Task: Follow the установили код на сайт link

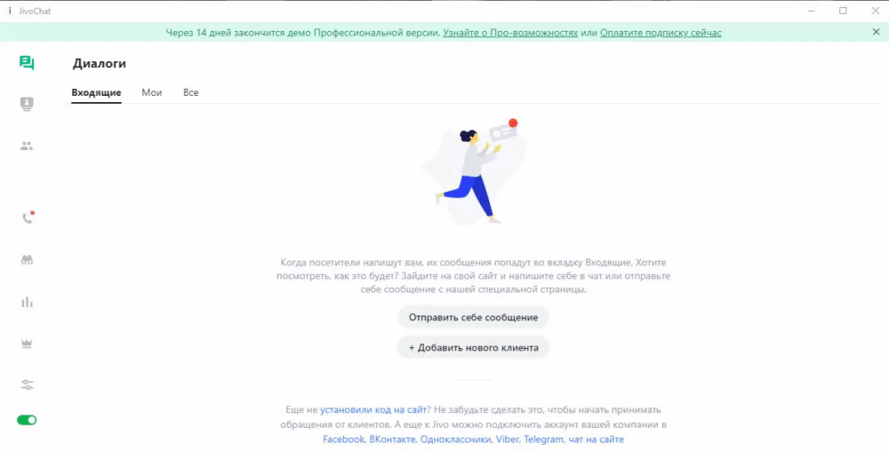Action: (373, 409)
